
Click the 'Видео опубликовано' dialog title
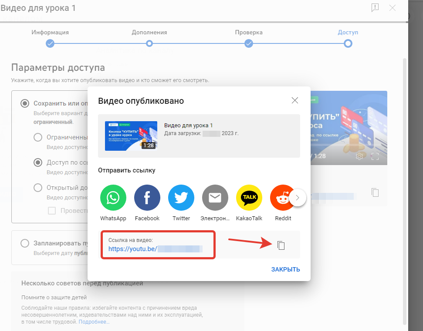141,101
